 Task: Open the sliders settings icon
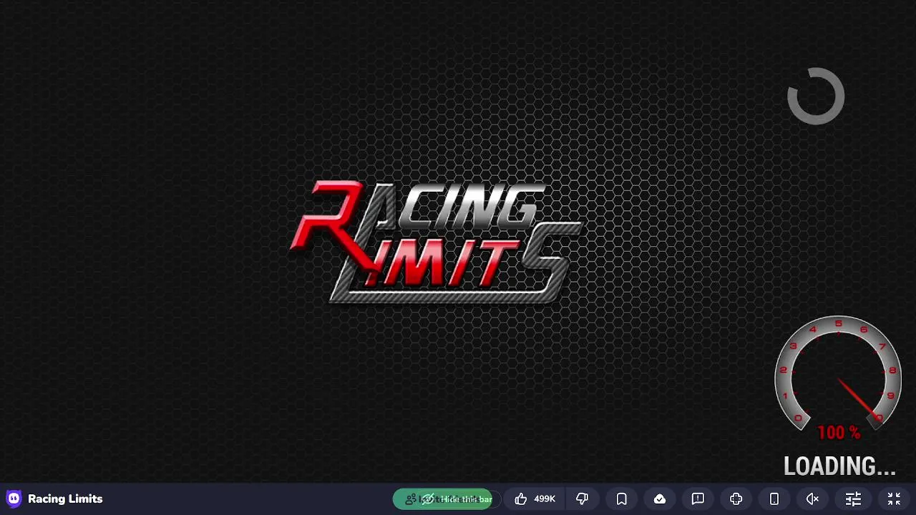tap(853, 499)
